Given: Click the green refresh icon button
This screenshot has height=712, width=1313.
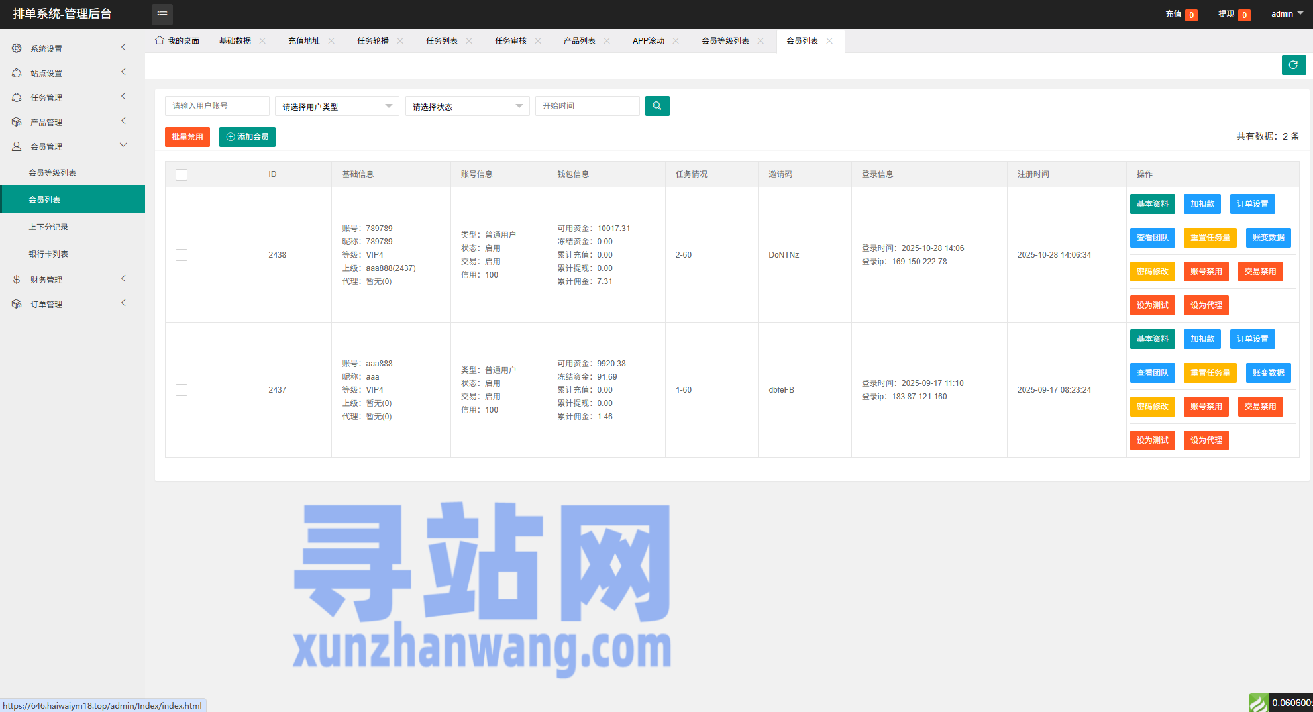Looking at the screenshot, I should click(1293, 65).
